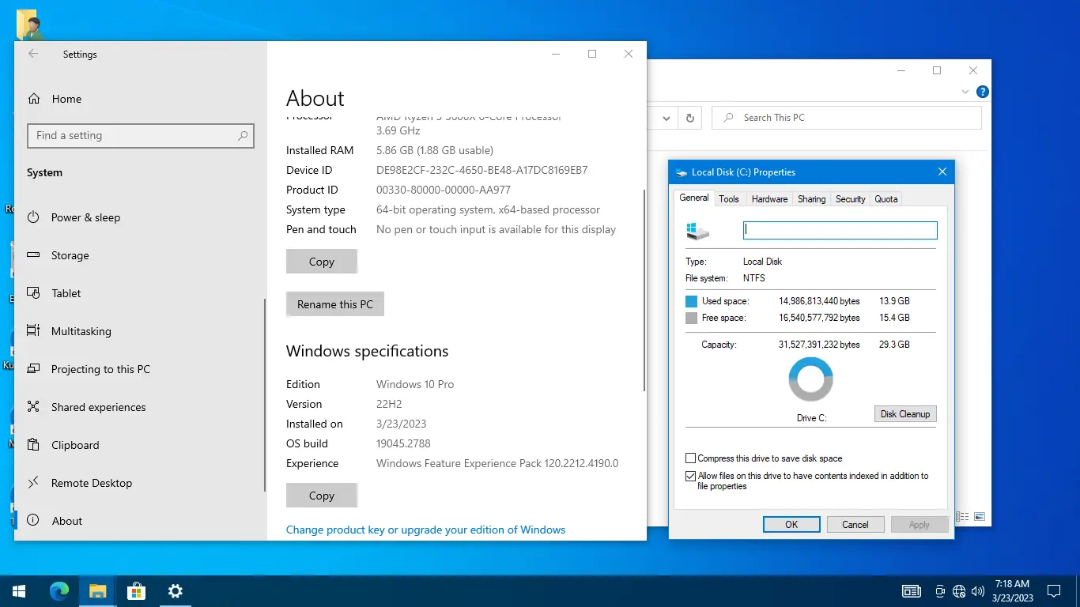Click the Rename this PC button
This screenshot has height=607, width=1080.
tap(334, 303)
